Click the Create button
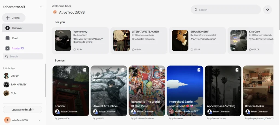The width and height of the screenshot is (280, 125). (x=14, y=18)
